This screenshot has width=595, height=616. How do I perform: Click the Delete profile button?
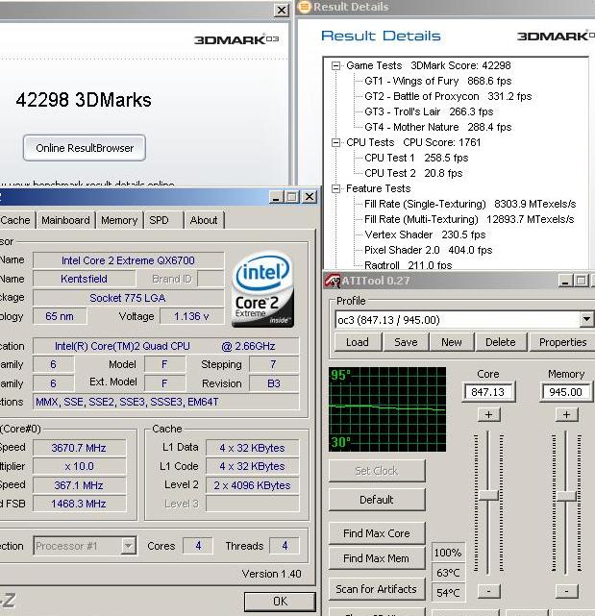coord(500,342)
